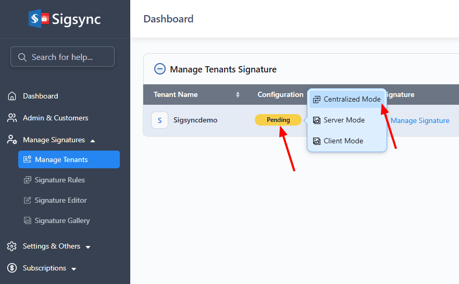Click the Subscriptions dollar icon
Viewport: 459px width, 284px height.
pos(12,268)
